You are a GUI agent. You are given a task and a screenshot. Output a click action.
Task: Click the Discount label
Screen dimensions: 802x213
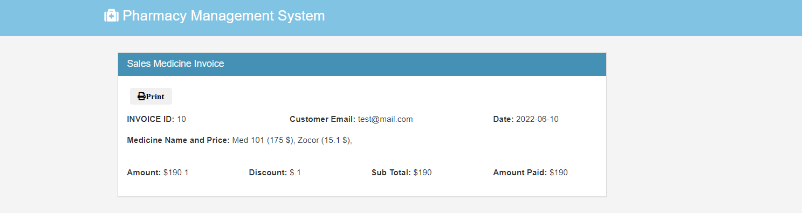(x=268, y=173)
